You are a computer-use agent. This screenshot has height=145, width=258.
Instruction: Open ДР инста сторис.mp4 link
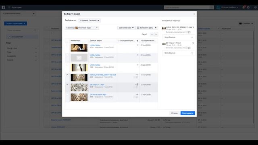[98, 95]
